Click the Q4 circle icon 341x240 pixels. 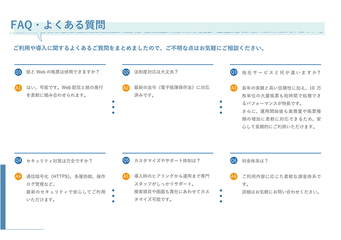[17, 159]
